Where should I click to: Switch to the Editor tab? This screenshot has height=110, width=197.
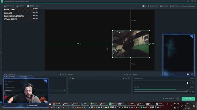click(30, 6)
